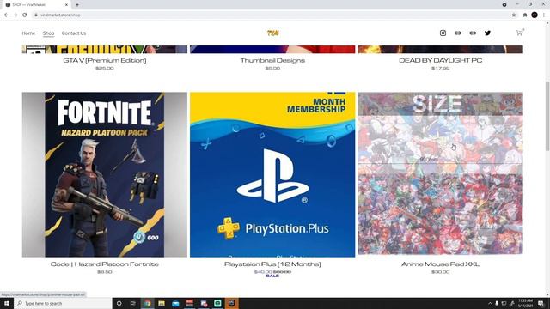
Task: Click the DEAD BY DAYLIGHT product image strip
Action: [x=440, y=50]
